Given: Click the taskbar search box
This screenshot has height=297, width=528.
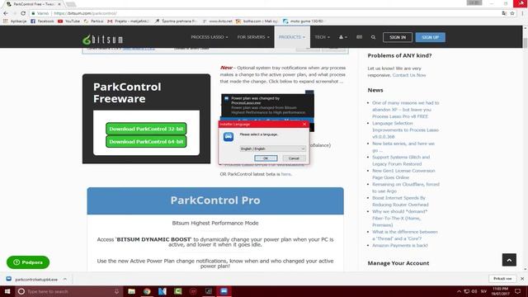Looking at the screenshot, I should pyautogui.click(x=68, y=291).
